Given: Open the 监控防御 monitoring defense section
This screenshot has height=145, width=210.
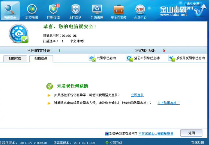Looking at the screenshot, I should pos(32,12).
